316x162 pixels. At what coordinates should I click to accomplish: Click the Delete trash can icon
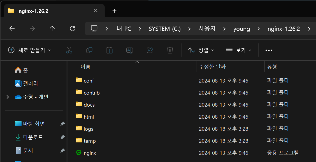(x=170, y=50)
